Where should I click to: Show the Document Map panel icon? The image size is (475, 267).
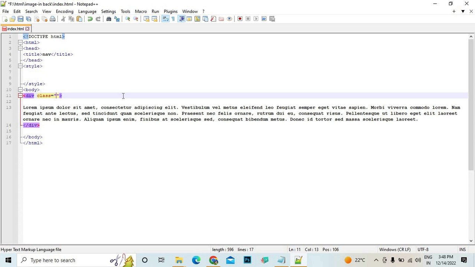197,19
